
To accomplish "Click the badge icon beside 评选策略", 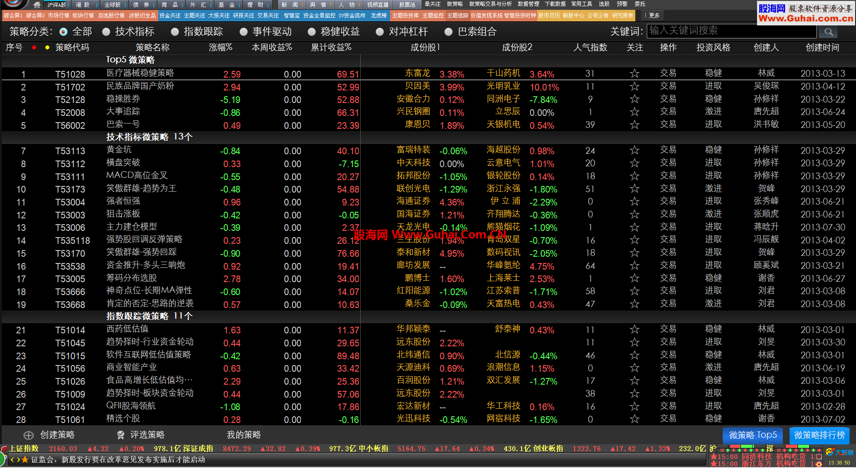I will tap(120, 435).
